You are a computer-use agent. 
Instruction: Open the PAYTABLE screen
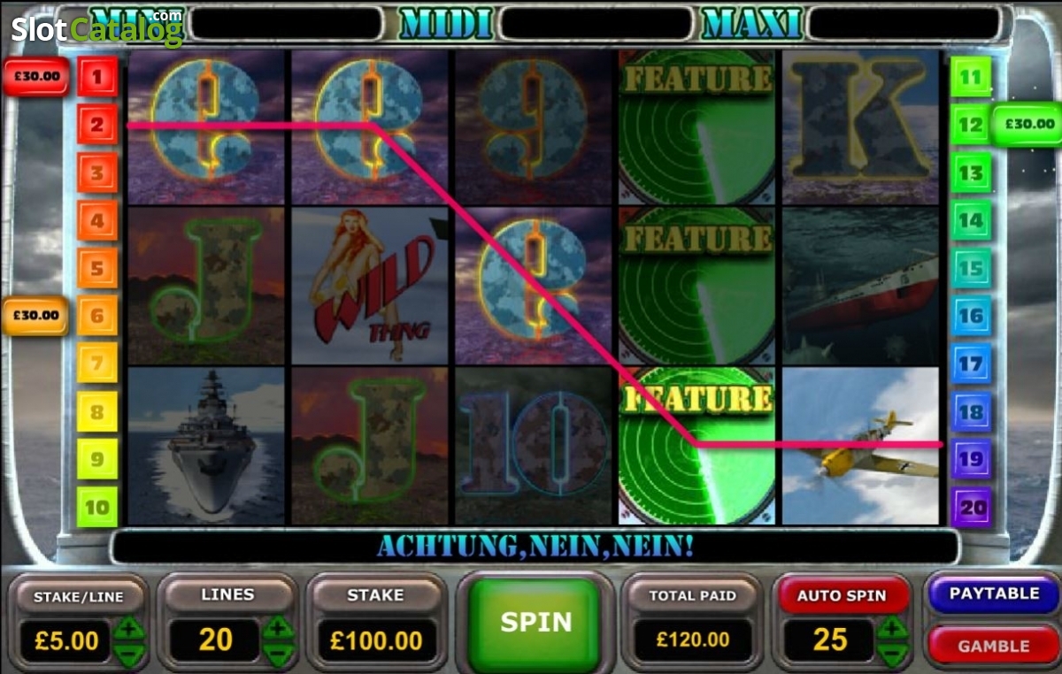[993, 594]
